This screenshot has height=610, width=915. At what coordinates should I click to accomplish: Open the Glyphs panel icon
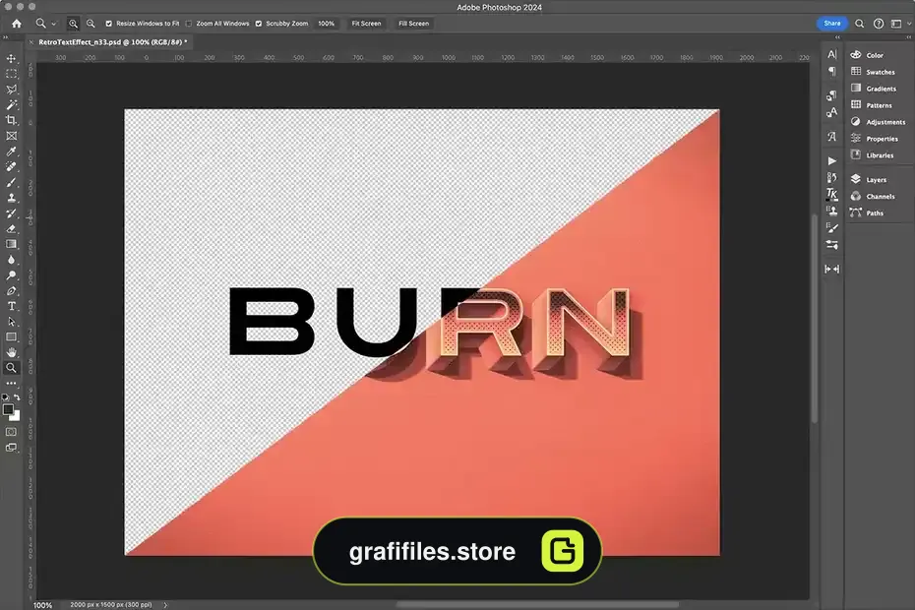832,136
